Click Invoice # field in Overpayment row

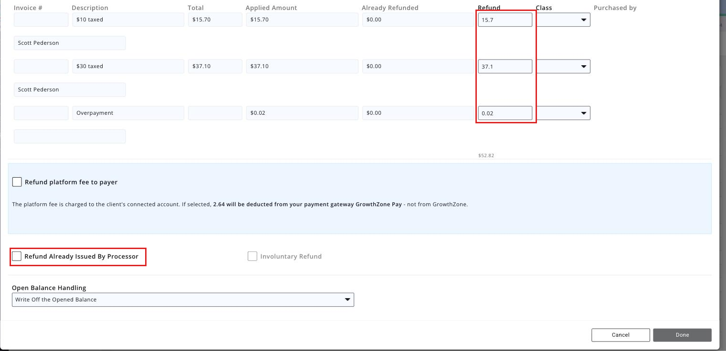point(41,113)
